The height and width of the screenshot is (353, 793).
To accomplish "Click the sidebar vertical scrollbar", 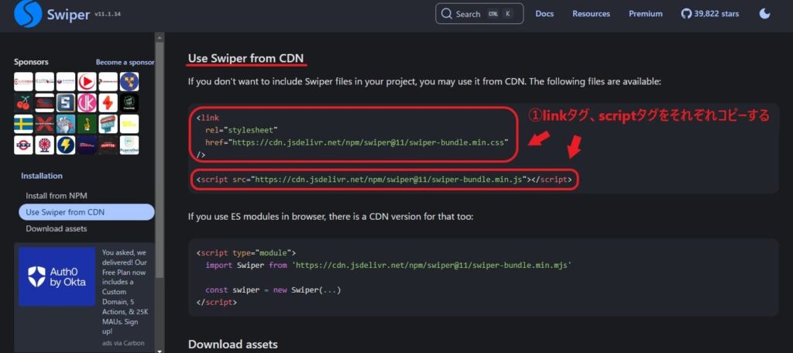I will tap(160, 155).
